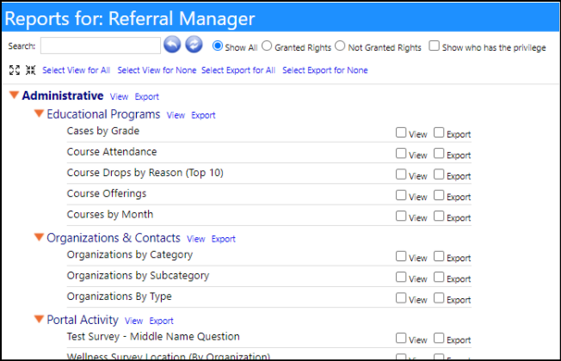561x361 pixels.
Task: Click the Search input field
Action: point(101,46)
